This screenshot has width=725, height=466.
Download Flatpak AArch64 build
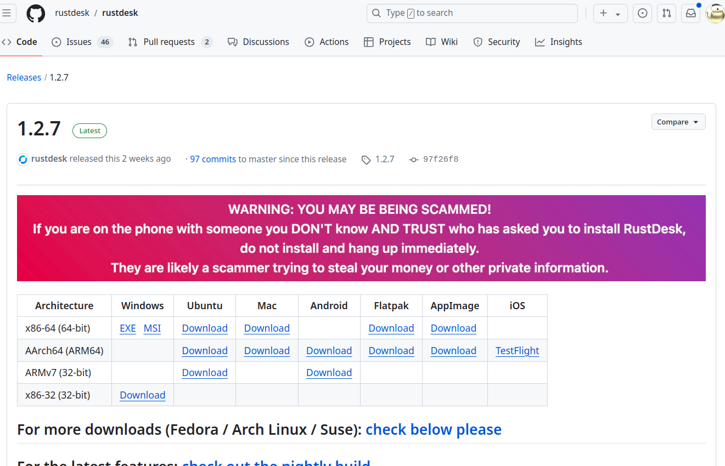[x=391, y=351]
